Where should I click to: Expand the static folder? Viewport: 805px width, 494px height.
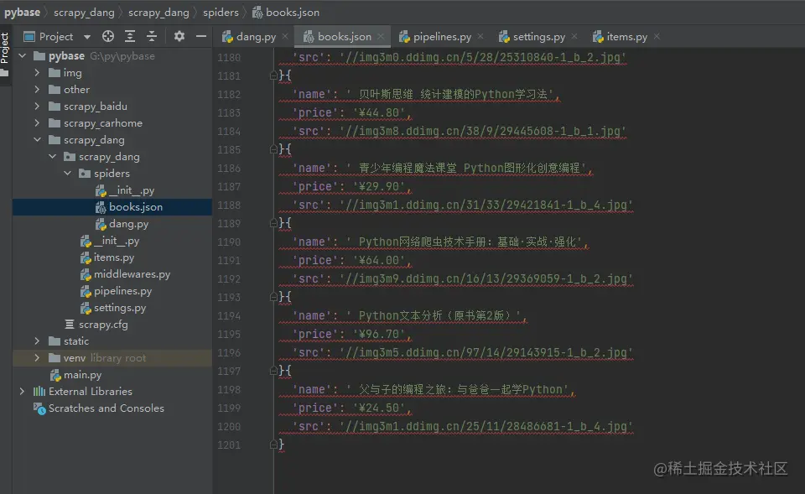tap(37, 341)
